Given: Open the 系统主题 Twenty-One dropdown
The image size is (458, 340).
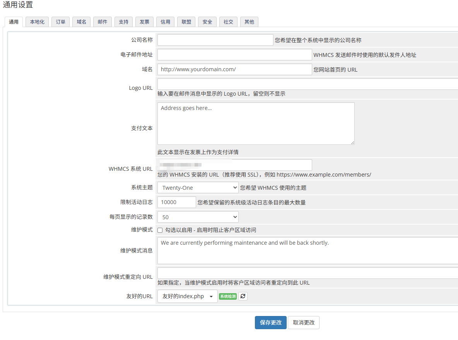Looking at the screenshot, I should point(198,188).
